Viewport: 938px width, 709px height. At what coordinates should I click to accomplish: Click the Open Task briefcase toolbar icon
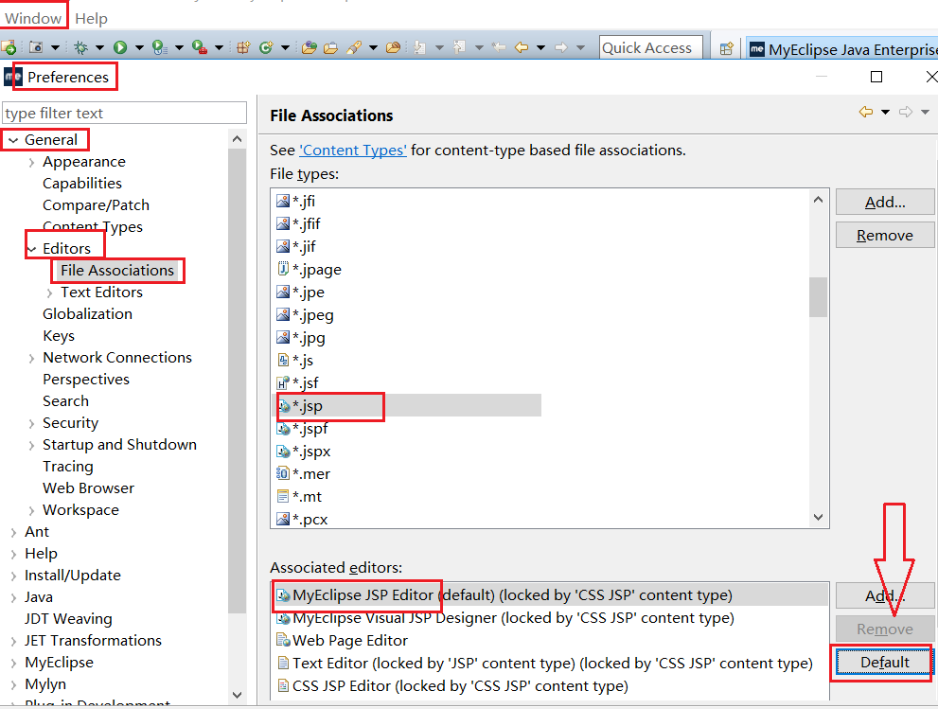[x=330, y=47]
